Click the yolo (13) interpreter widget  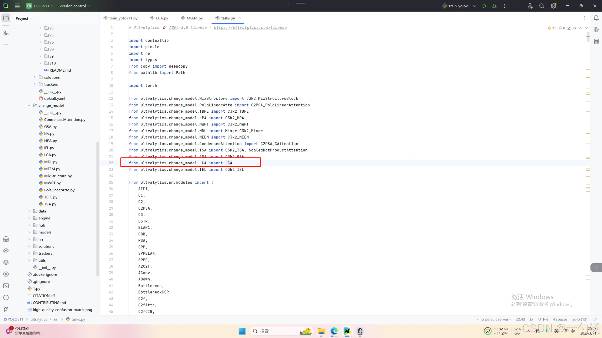click(x=579, y=320)
